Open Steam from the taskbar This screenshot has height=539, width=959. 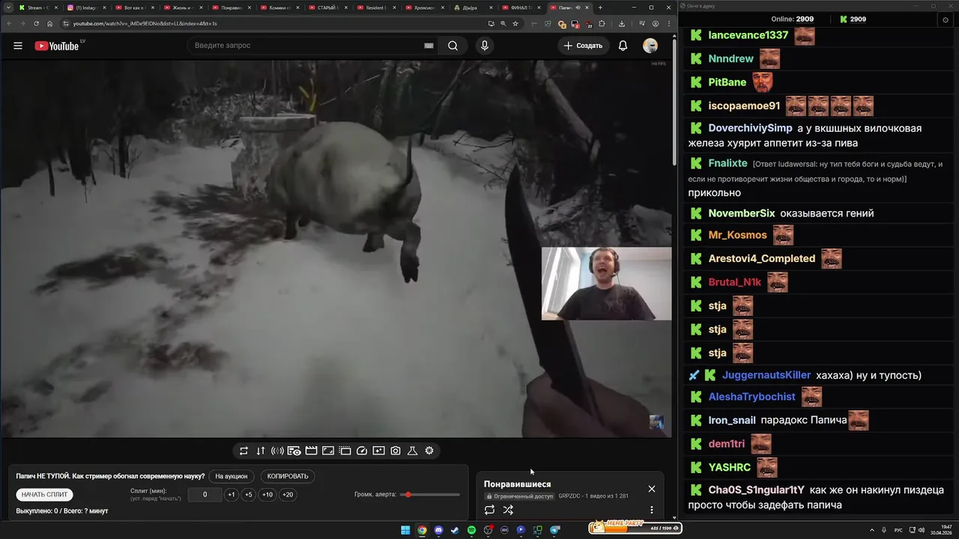click(x=455, y=530)
